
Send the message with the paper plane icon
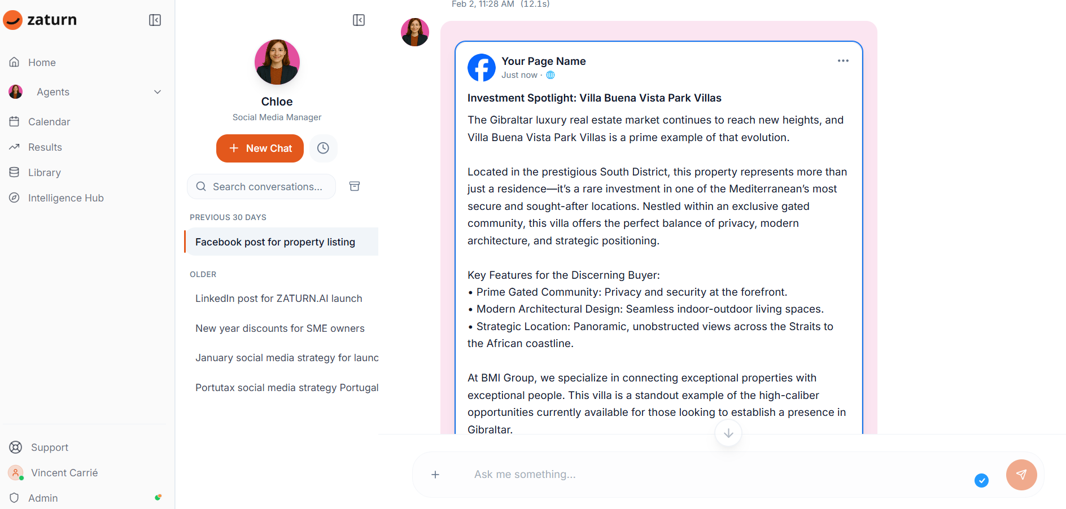(1021, 475)
